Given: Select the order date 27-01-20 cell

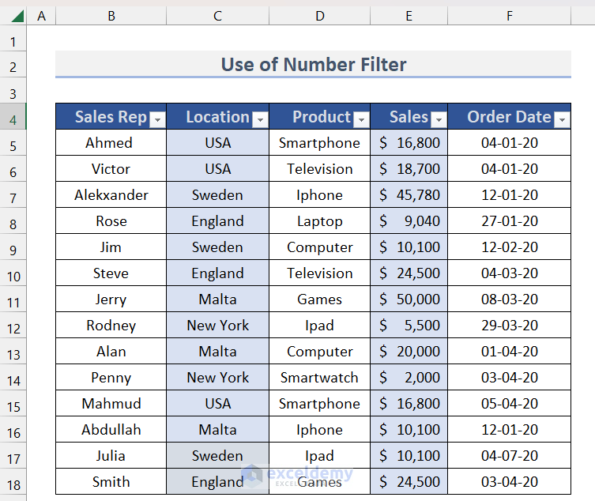Looking at the screenshot, I should coord(509,221).
